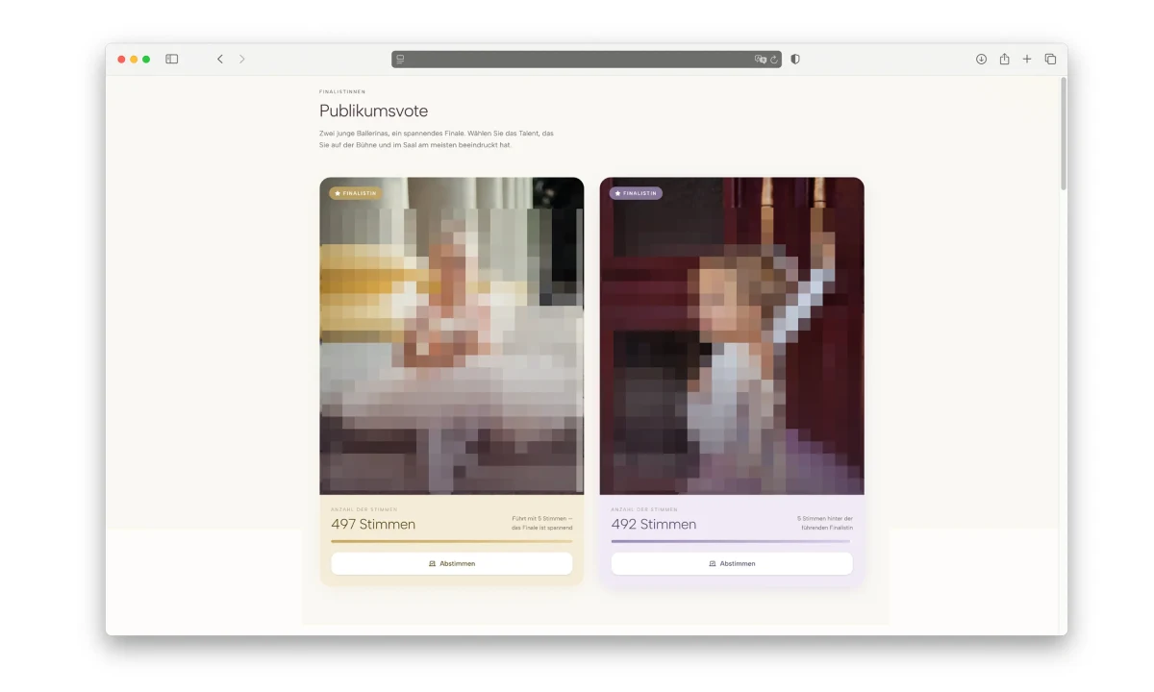Click the small FINALISTINNEN label above the heading
Image resolution: width=1154 pixels, height=692 pixels.
(342, 91)
